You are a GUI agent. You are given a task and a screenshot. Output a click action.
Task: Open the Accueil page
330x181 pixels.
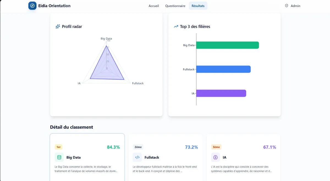154,6
